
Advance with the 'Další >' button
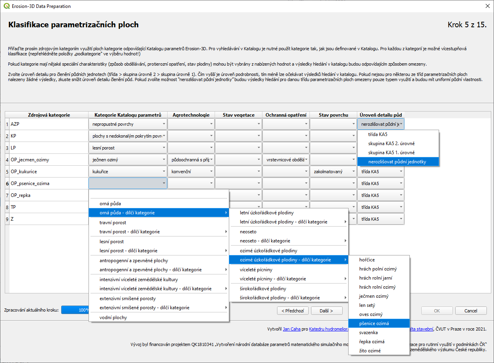click(326, 311)
